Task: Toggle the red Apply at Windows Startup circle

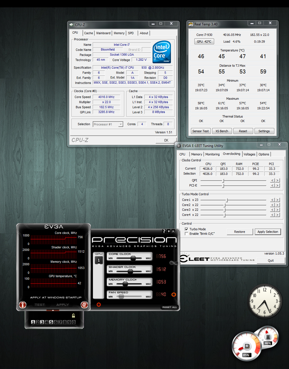Action: click(x=99, y=305)
